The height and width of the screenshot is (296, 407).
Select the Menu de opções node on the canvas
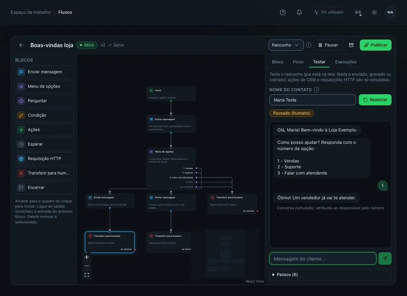pyautogui.click(x=171, y=169)
